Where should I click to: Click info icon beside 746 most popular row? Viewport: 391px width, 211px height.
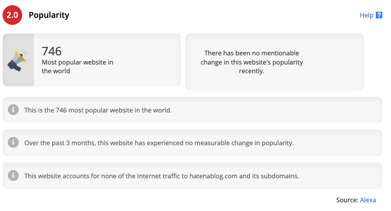pyautogui.click(x=13, y=110)
